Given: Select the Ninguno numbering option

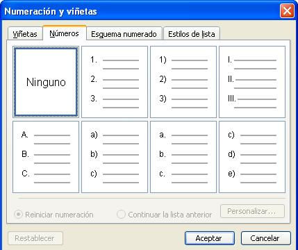Looking at the screenshot, I should [x=46, y=82].
